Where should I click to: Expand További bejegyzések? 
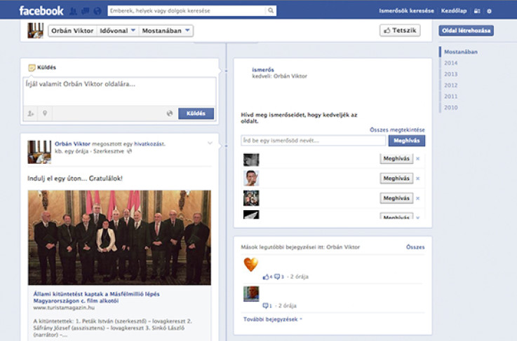point(273,319)
